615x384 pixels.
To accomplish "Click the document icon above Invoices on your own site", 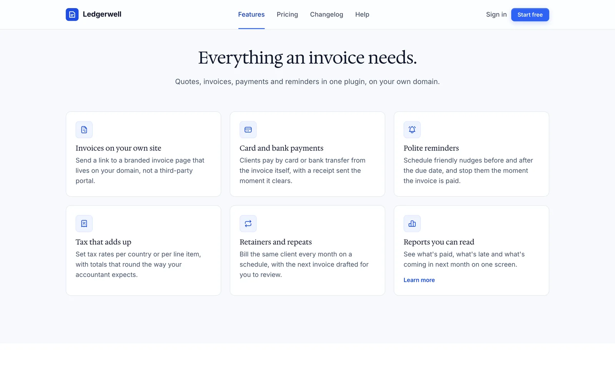I will (84, 130).
